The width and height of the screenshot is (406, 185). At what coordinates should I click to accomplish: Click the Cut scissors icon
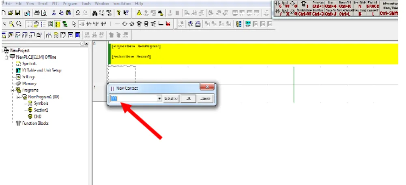54,13
